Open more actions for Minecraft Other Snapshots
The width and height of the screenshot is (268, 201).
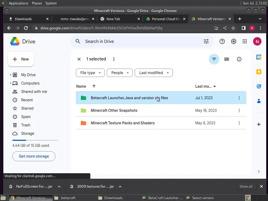[x=239, y=110]
